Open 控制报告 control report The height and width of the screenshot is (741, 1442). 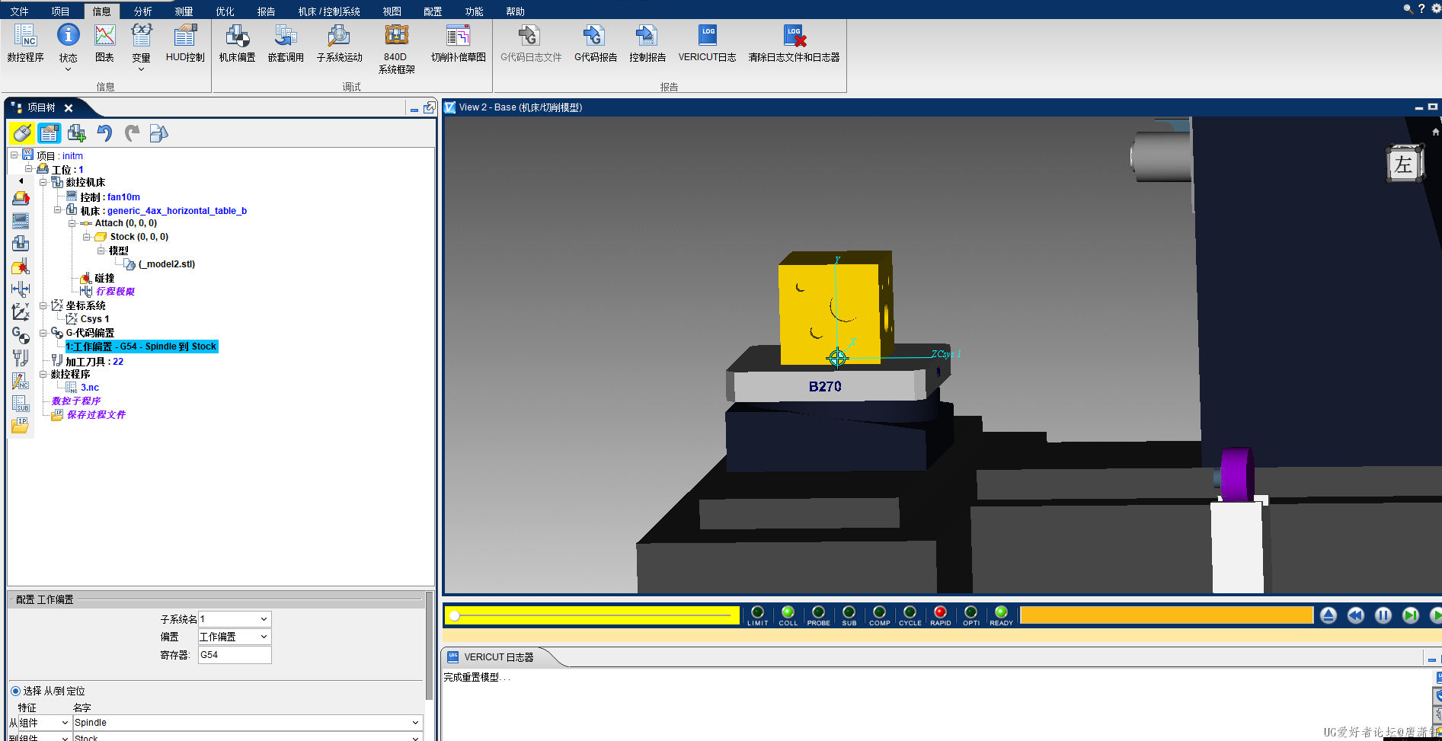pos(647,43)
